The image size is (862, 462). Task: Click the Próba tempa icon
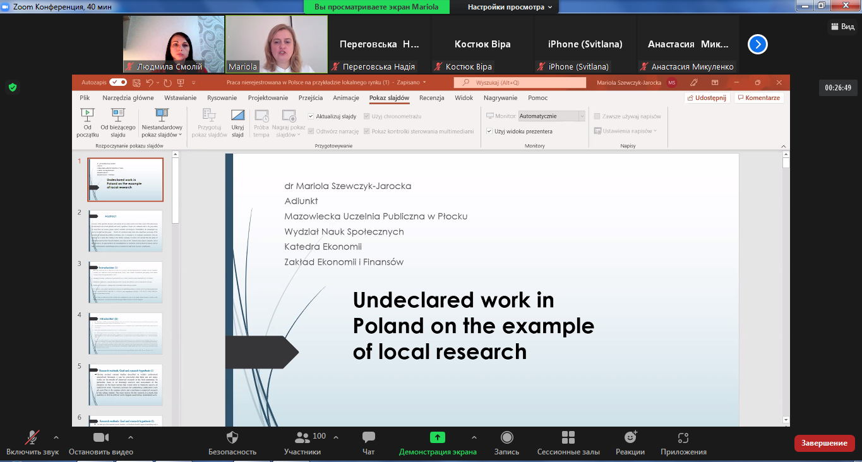coord(261,116)
